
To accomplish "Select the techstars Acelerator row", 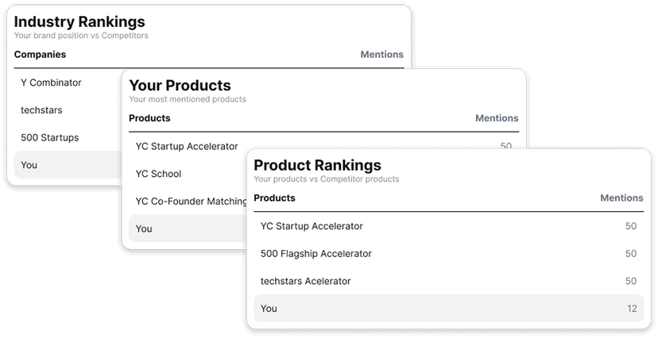I will click(448, 281).
